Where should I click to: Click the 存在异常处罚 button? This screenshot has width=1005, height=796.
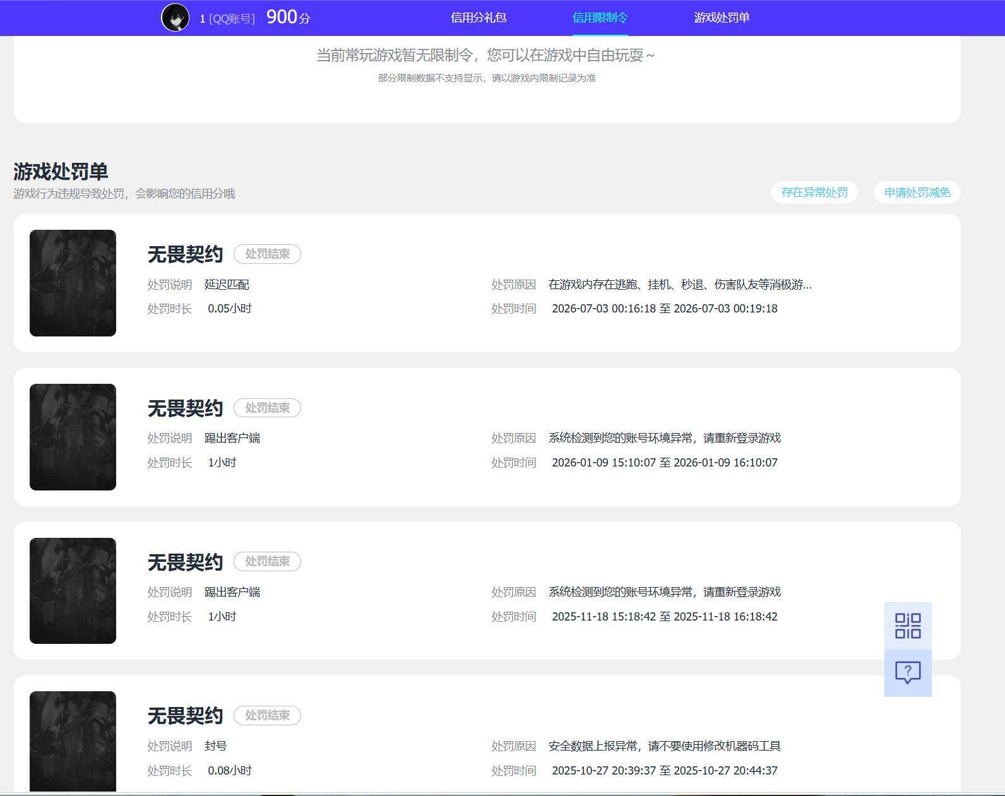click(x=814, y=193)
